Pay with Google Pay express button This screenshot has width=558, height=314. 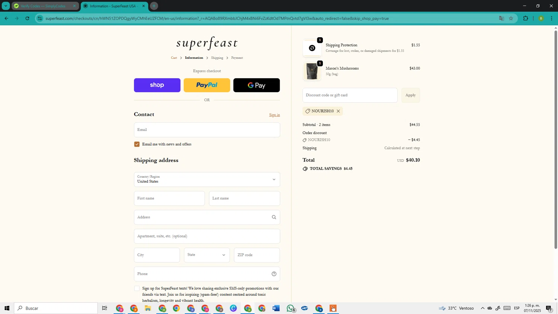tap(257, 85)
